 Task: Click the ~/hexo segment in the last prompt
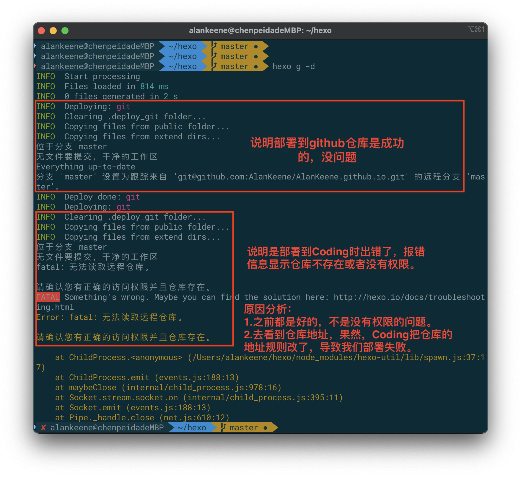click(192, 427)
